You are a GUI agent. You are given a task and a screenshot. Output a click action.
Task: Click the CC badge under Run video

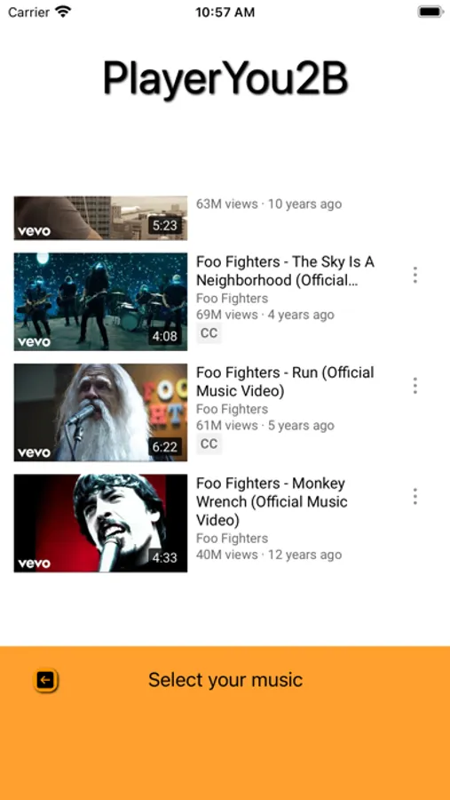209,444
